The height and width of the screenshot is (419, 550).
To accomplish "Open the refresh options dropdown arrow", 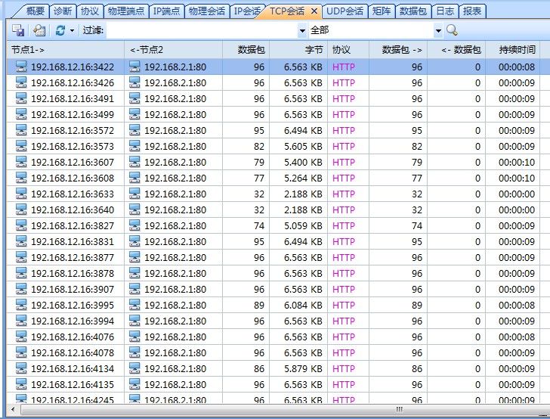I will 72,30.
